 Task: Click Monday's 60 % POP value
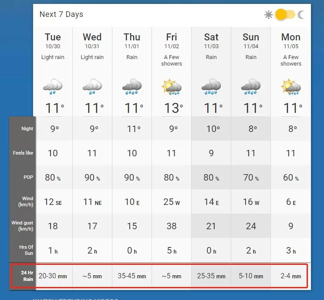(291, 178)
